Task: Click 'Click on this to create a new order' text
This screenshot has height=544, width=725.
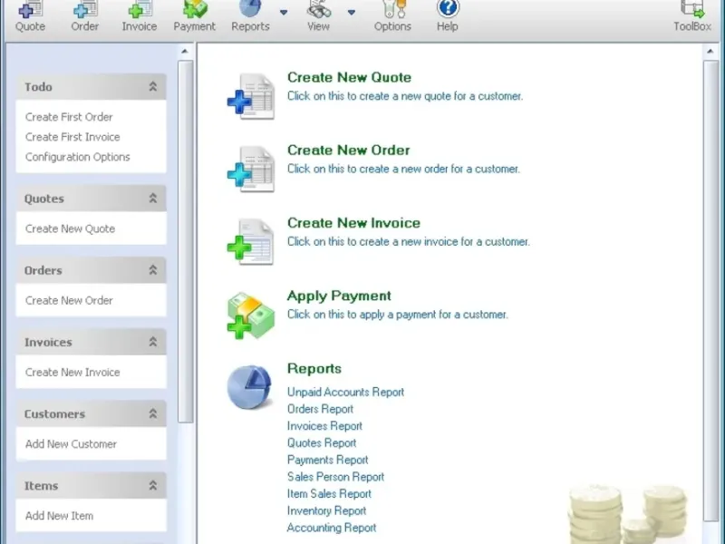Action: (x=403, y=169)
